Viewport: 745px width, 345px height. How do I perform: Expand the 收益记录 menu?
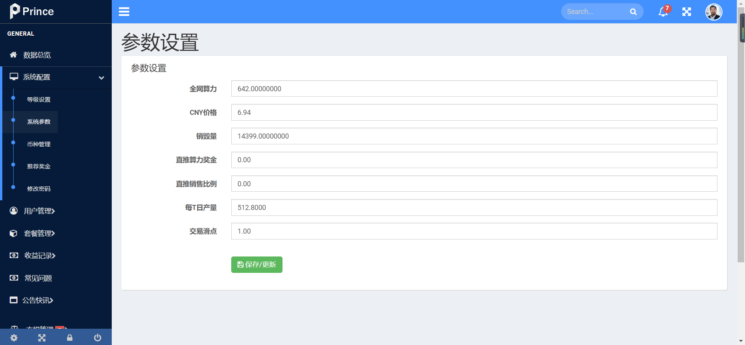(x=54, y=256)
